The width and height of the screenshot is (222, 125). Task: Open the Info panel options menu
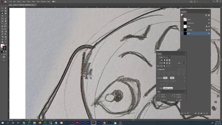pyautogui.click(x=185, y=92)
